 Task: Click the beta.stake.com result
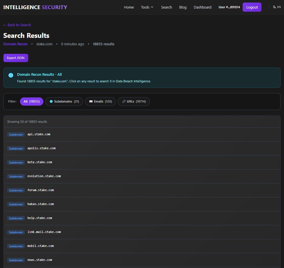(142, 162)
